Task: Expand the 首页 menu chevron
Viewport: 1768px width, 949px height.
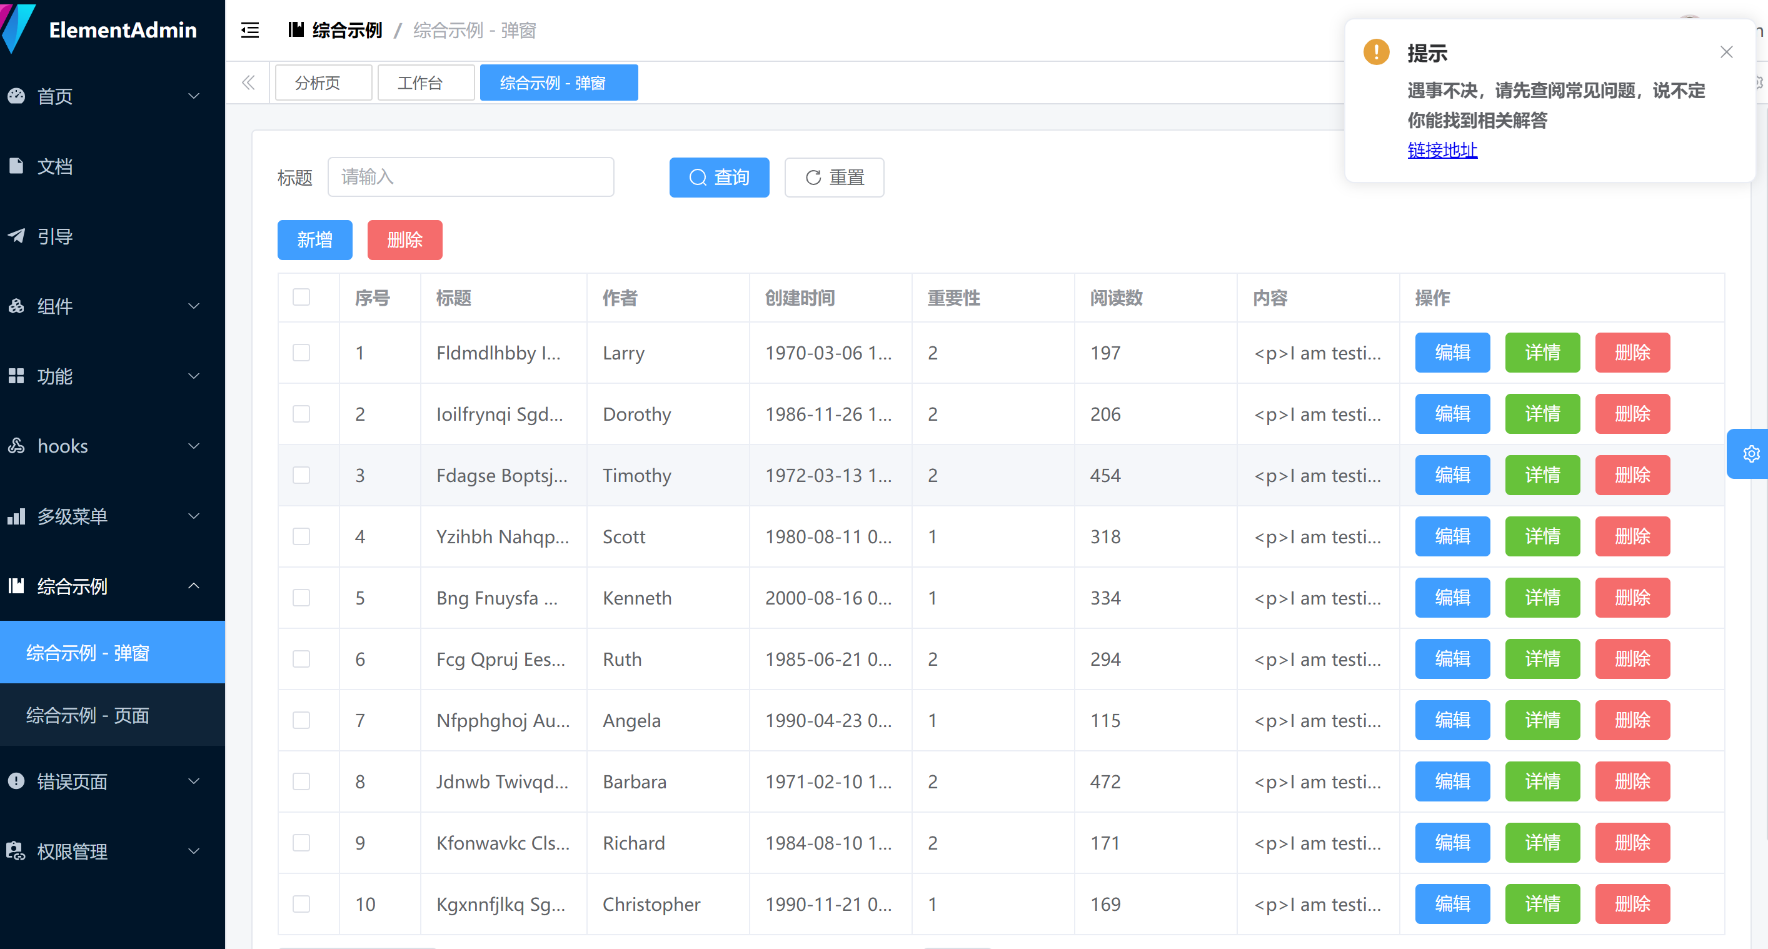Action: [194, 96]
